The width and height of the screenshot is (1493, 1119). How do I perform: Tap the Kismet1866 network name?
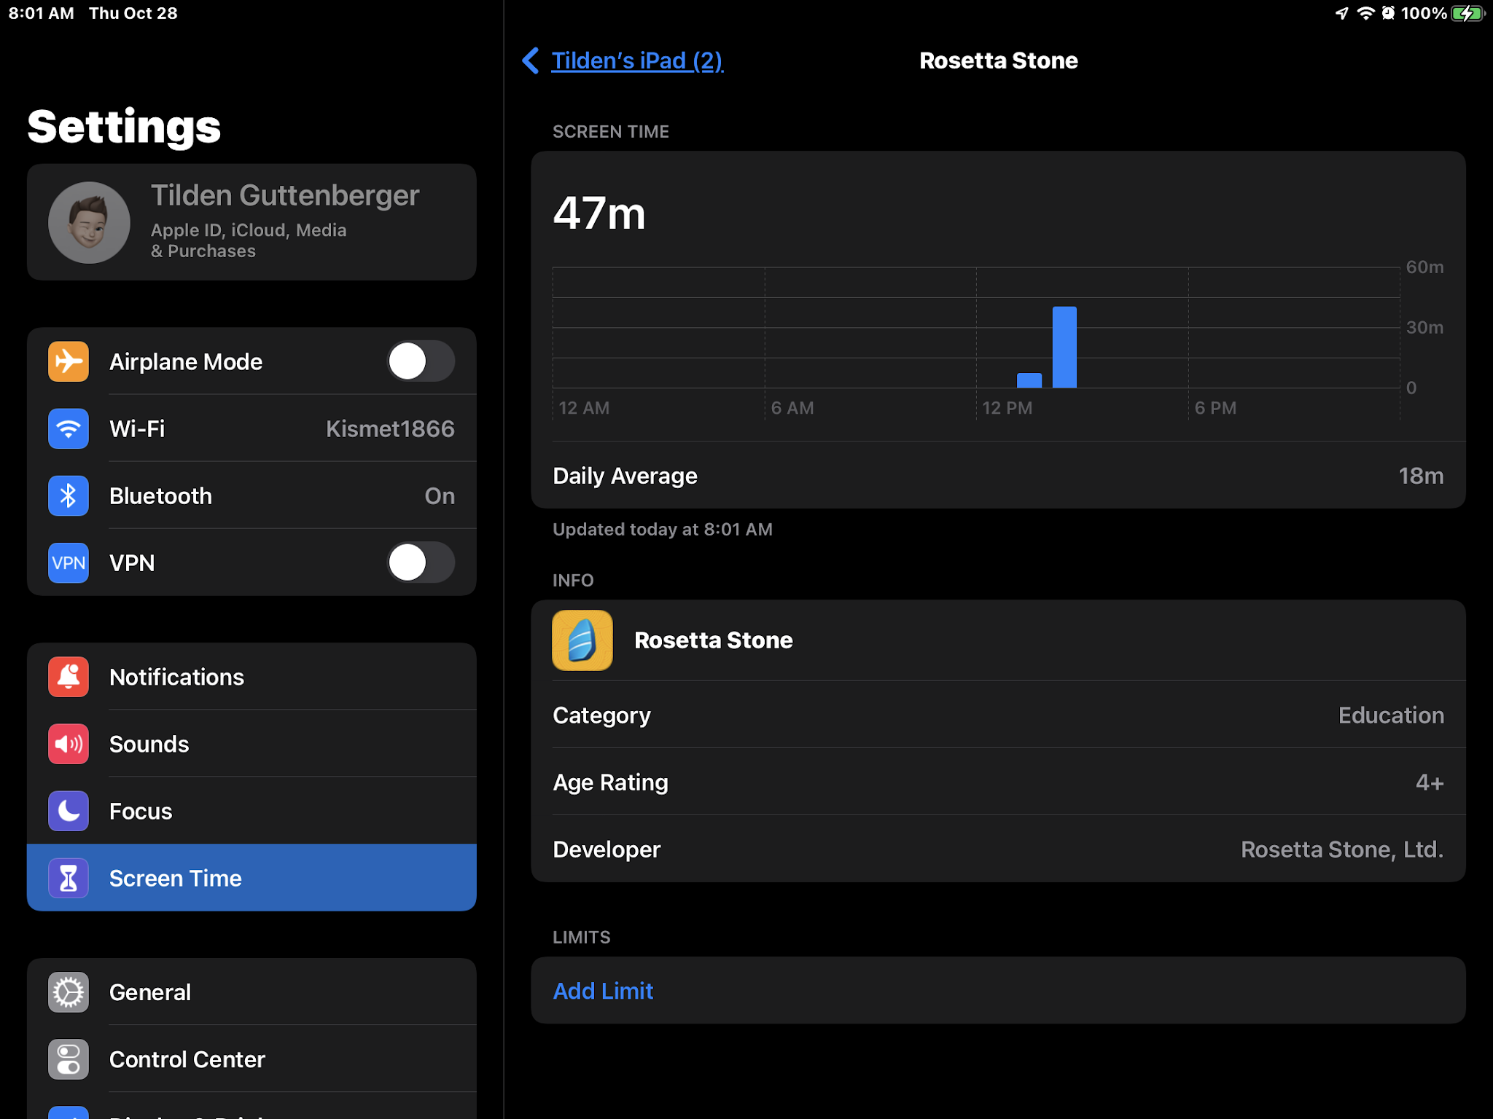coord(390,428)
